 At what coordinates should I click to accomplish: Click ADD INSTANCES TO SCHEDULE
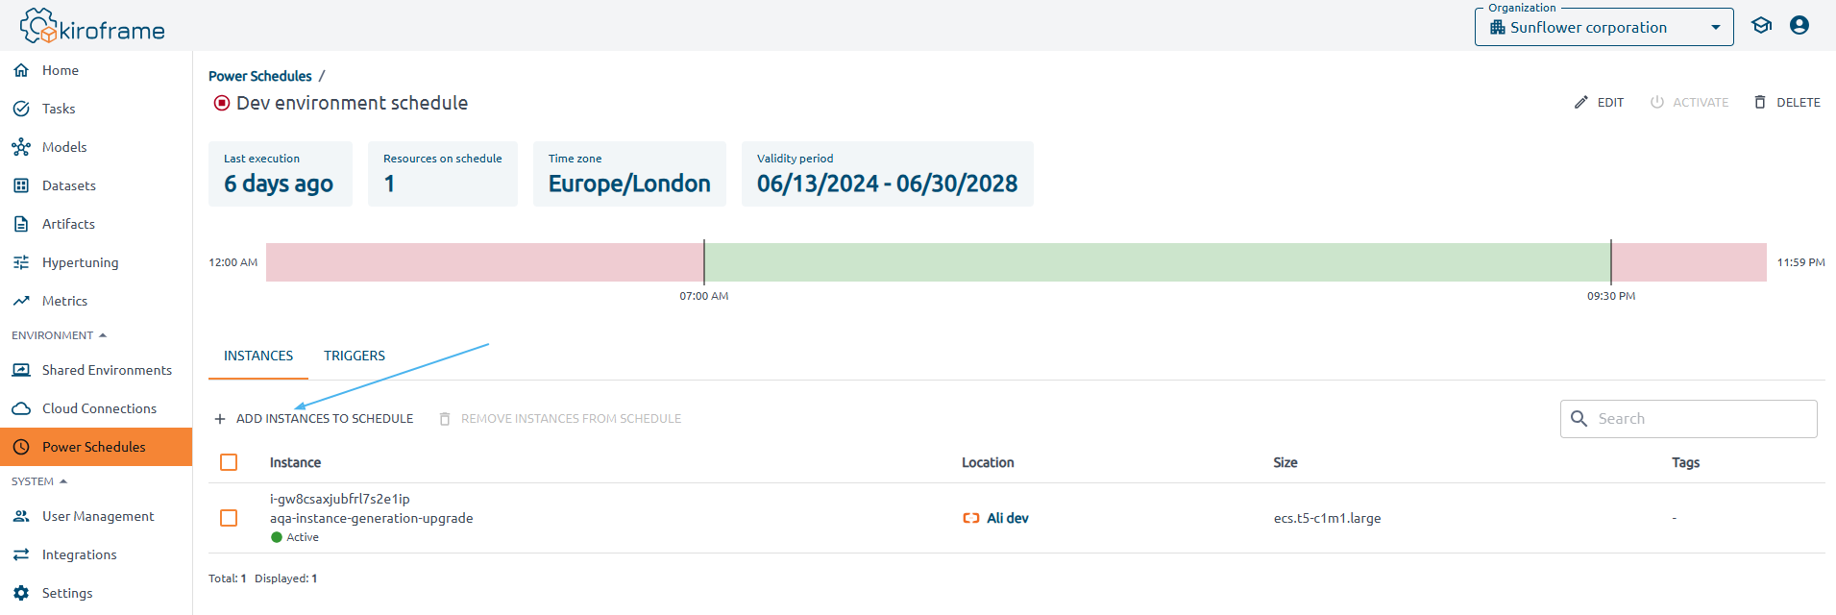pos(314,418)
